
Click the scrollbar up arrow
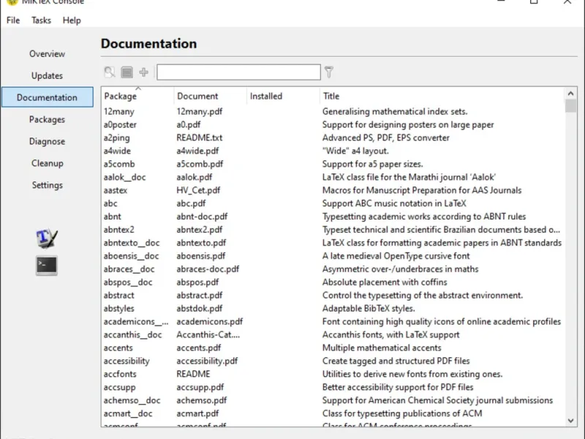(570, 94)
